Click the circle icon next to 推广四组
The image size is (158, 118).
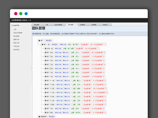point(46,112)
